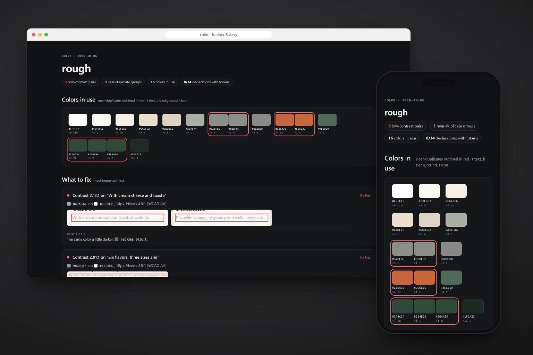This screenshot has height=355, width=533.
Task: Click 'Fix first' on the Contrast 2.91:1 issue
Action: point(365,258)
